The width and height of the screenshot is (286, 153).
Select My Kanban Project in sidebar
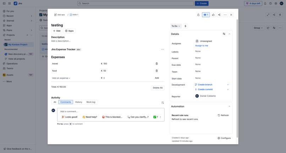pos(18,44)
